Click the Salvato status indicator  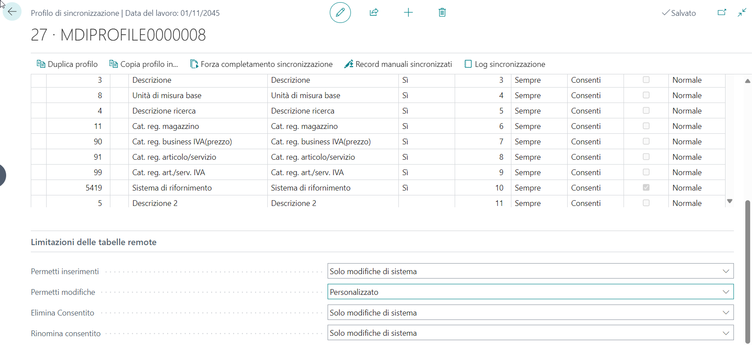[x=679, y=13]
